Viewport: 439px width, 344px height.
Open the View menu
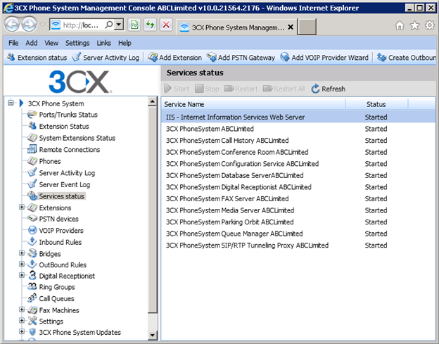51,43
